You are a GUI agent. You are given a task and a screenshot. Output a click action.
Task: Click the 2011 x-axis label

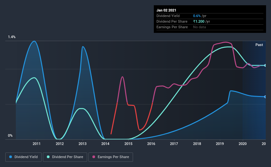pos(36,144)
